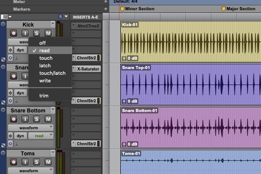This screenshot has width=261, height=174.
Task: Click Toms track collapse circle icon
Action: [3, 153]
